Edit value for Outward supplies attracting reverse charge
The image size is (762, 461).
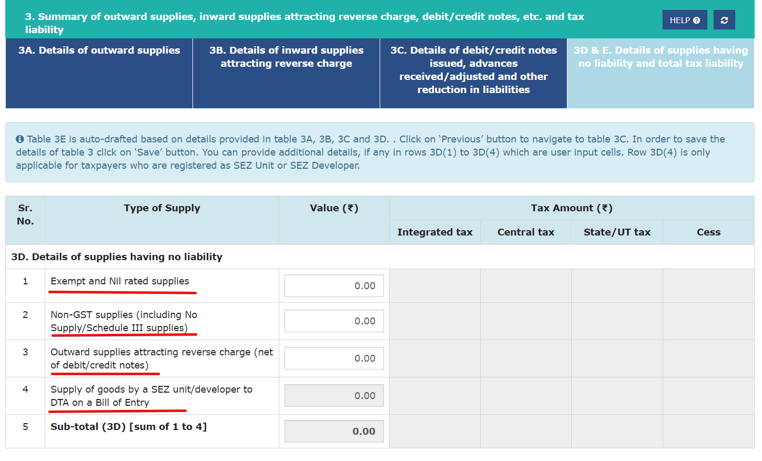[x=334, y=358]
